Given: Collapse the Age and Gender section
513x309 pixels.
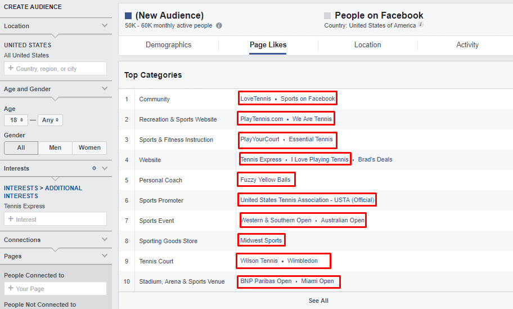Looking at the screenshot, I should 105,89.
